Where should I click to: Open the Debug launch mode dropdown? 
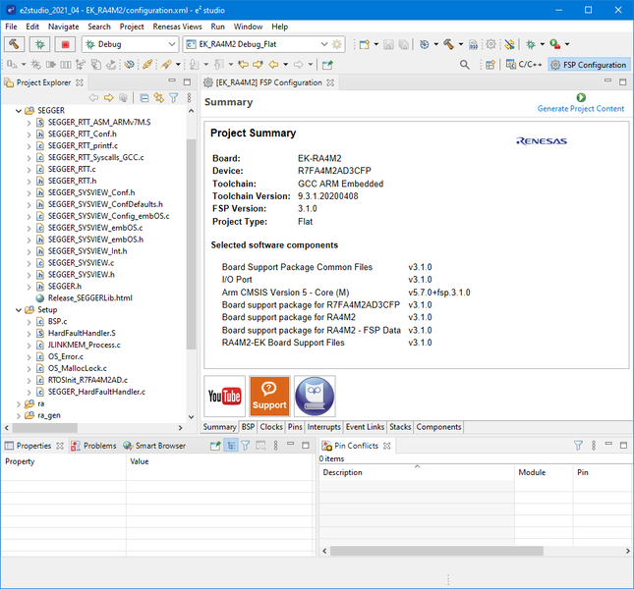171,45
